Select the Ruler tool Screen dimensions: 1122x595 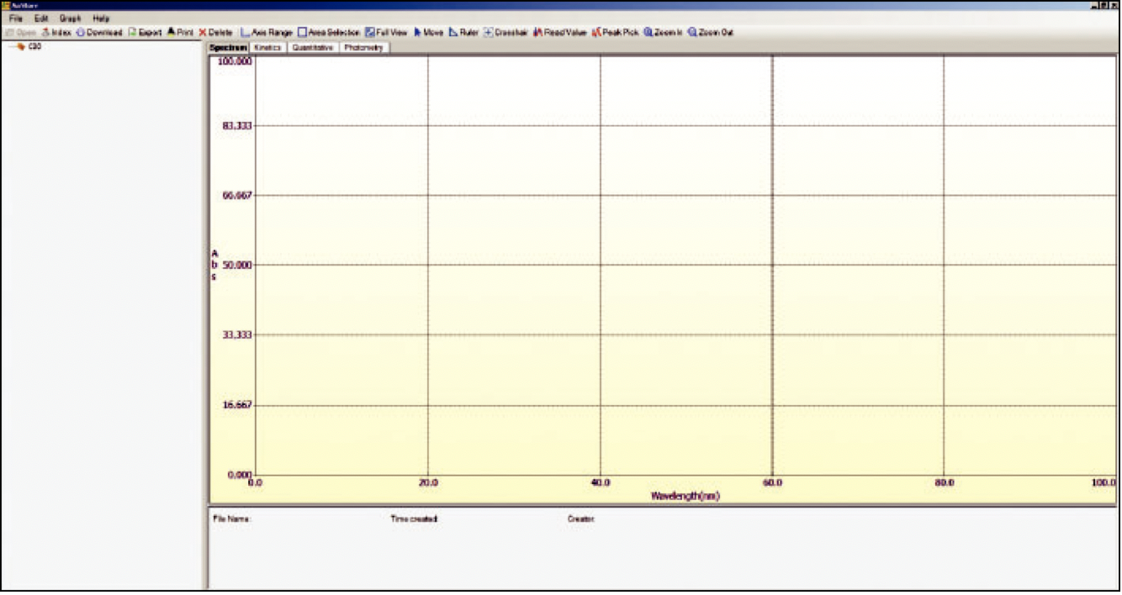point(463,33)
